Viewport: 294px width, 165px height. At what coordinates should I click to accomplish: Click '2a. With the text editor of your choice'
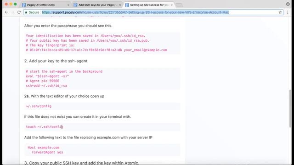tap(64, 96)
